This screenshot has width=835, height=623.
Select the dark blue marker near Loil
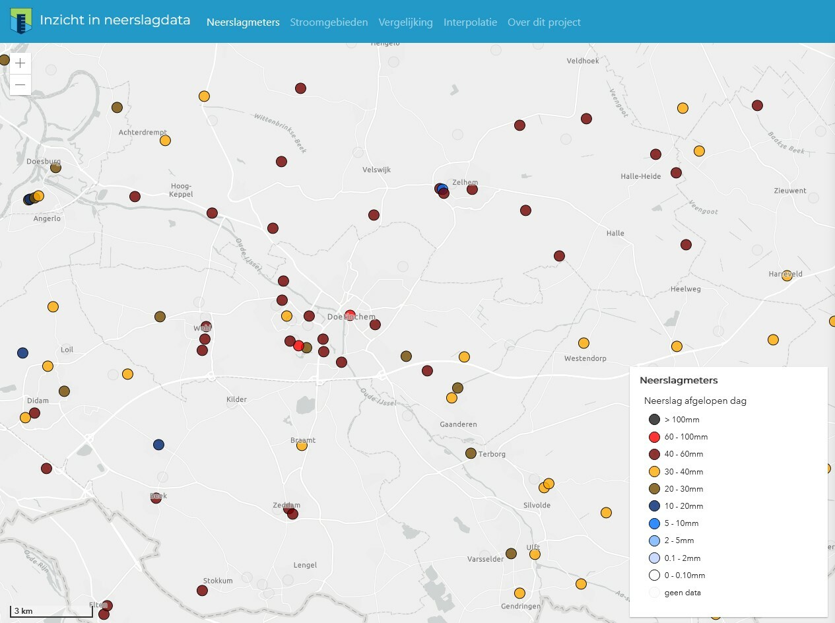coord(22,353)
